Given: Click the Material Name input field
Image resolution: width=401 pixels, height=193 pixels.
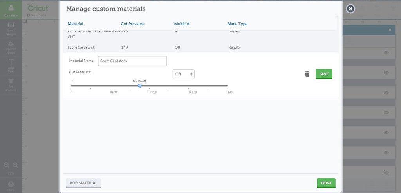Looking at the screenshot, I should [x=132, y=61].
